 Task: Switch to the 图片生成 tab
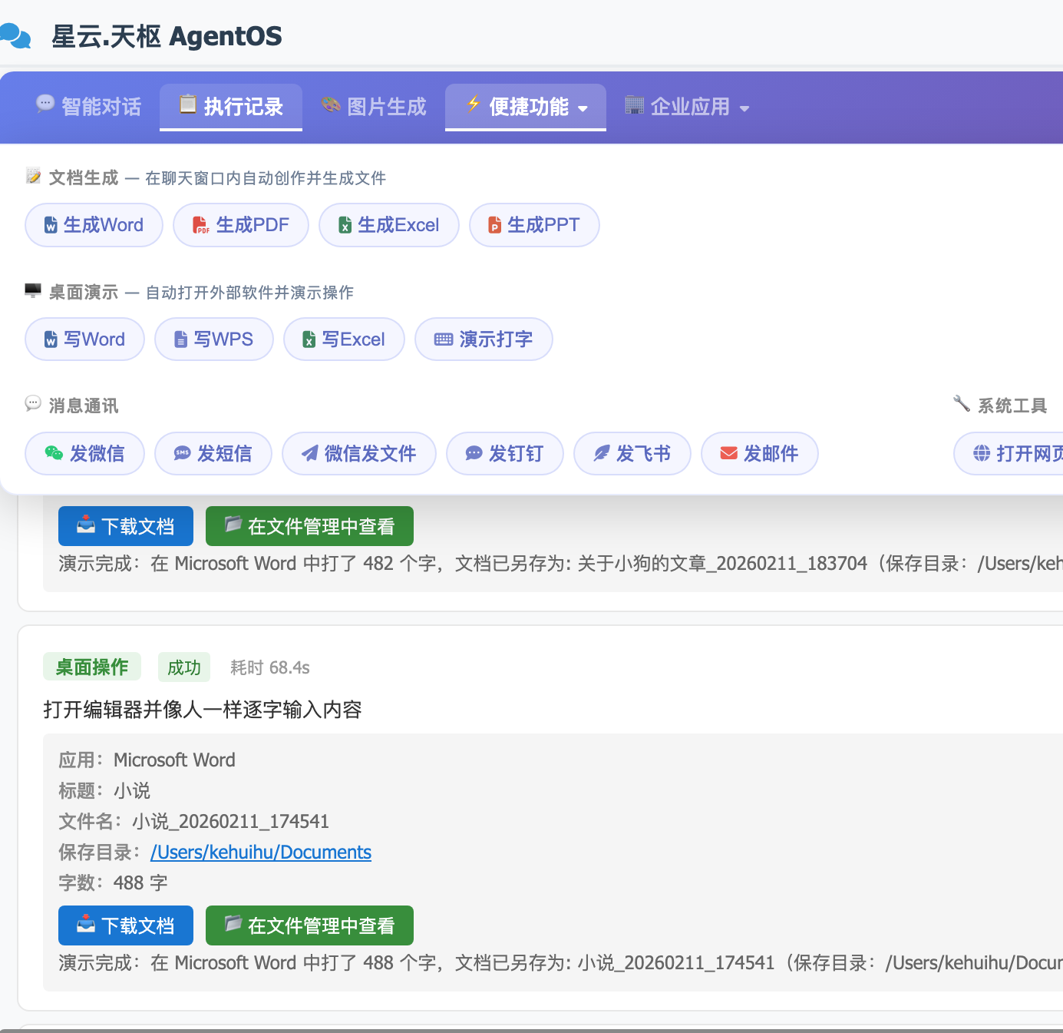[x=374, y=107]
